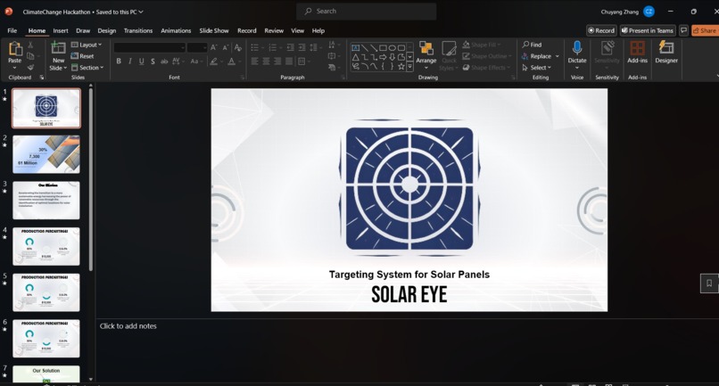The width and height of the screenshot is (719, 386).
Task: Click the Format Painter brush icon
Action: click(x=30, y=67)
